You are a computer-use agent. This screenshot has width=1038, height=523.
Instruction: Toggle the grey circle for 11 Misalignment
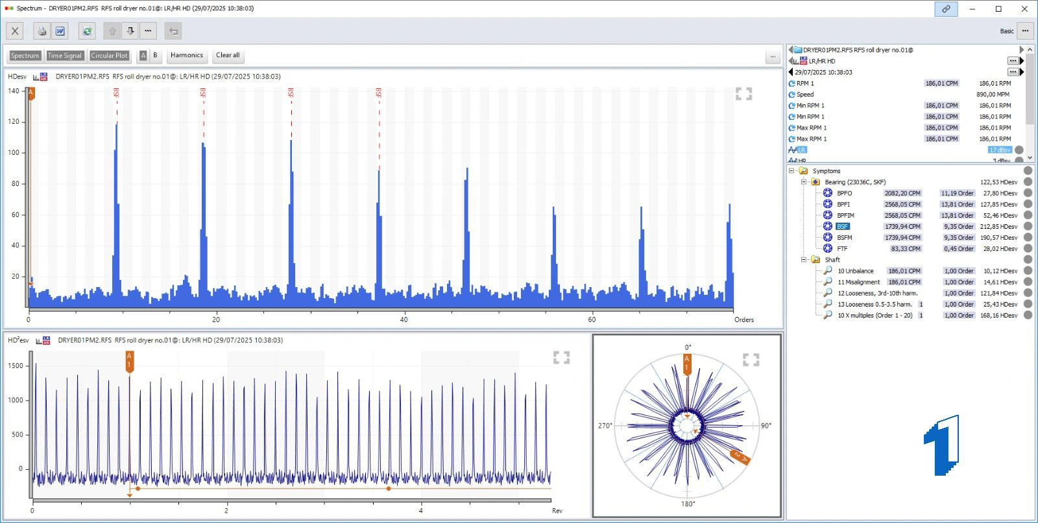1028,282
